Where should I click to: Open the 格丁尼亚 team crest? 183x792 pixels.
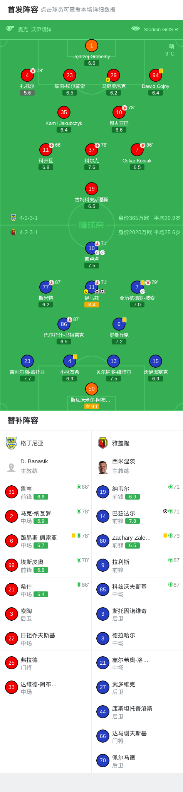12,443
